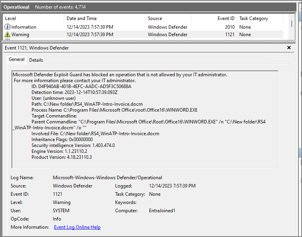Screen dimensions: 302x237
Task: Click the Number of events: 4,714 label
Action: 60,7
